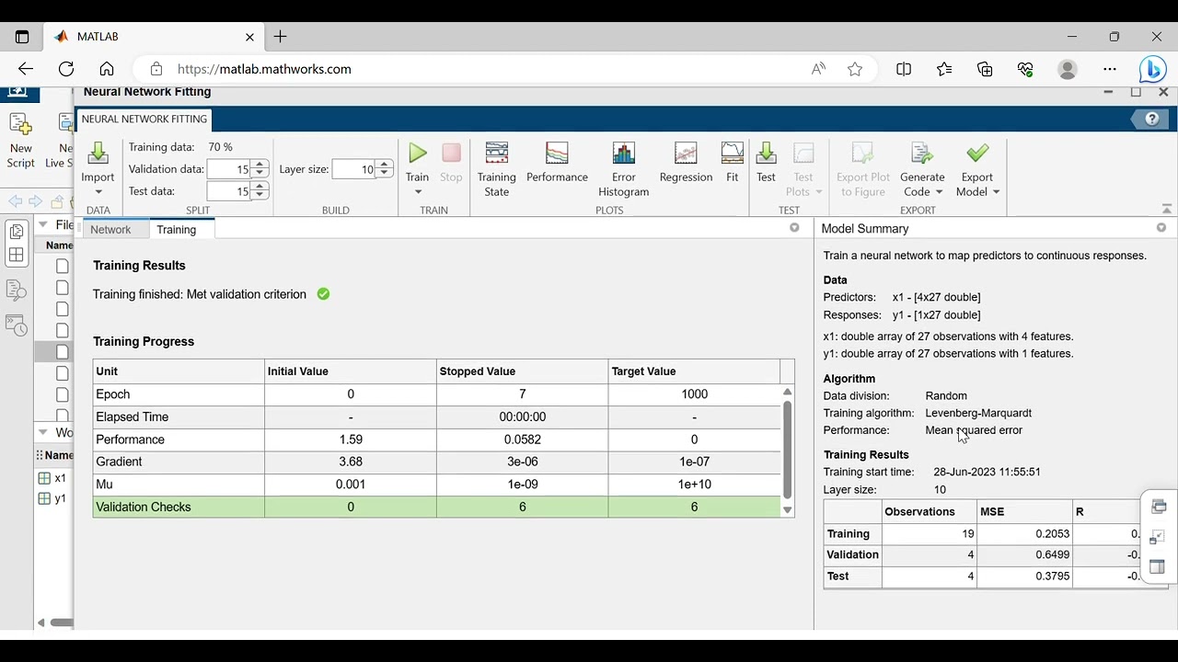
Task: Go to the browser home page
Action: coord(107,69)
